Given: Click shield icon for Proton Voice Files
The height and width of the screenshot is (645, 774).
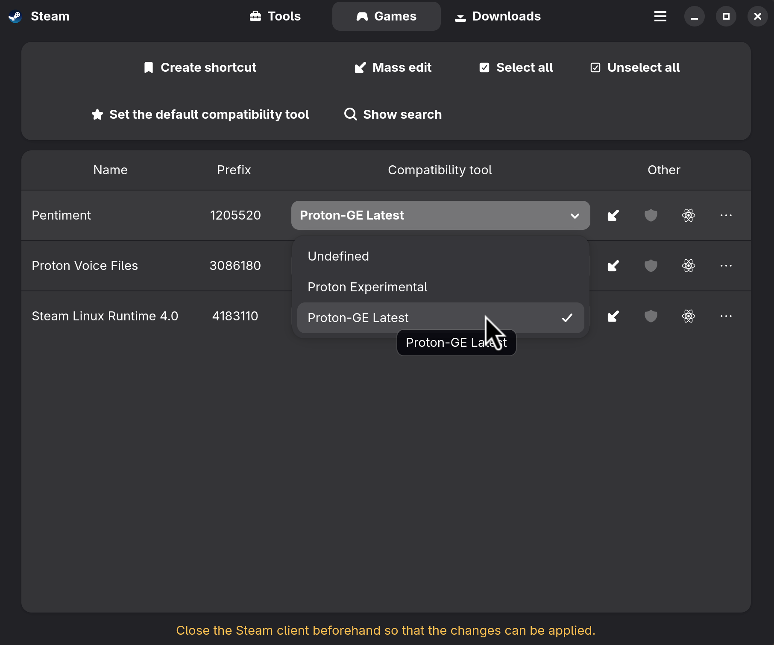Looking at the screenshot, I should 651,266.
